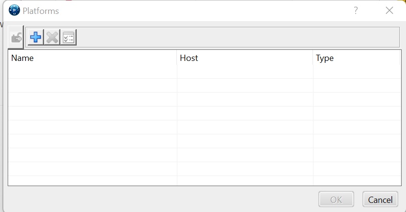This screenshot has height=212, width=406.
Task: Click the first empty cell under Host
Action: 244,72
